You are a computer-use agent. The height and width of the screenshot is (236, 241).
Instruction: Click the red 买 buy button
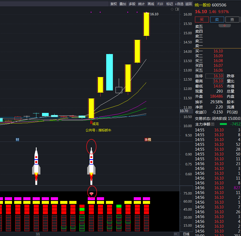point(202,20)
